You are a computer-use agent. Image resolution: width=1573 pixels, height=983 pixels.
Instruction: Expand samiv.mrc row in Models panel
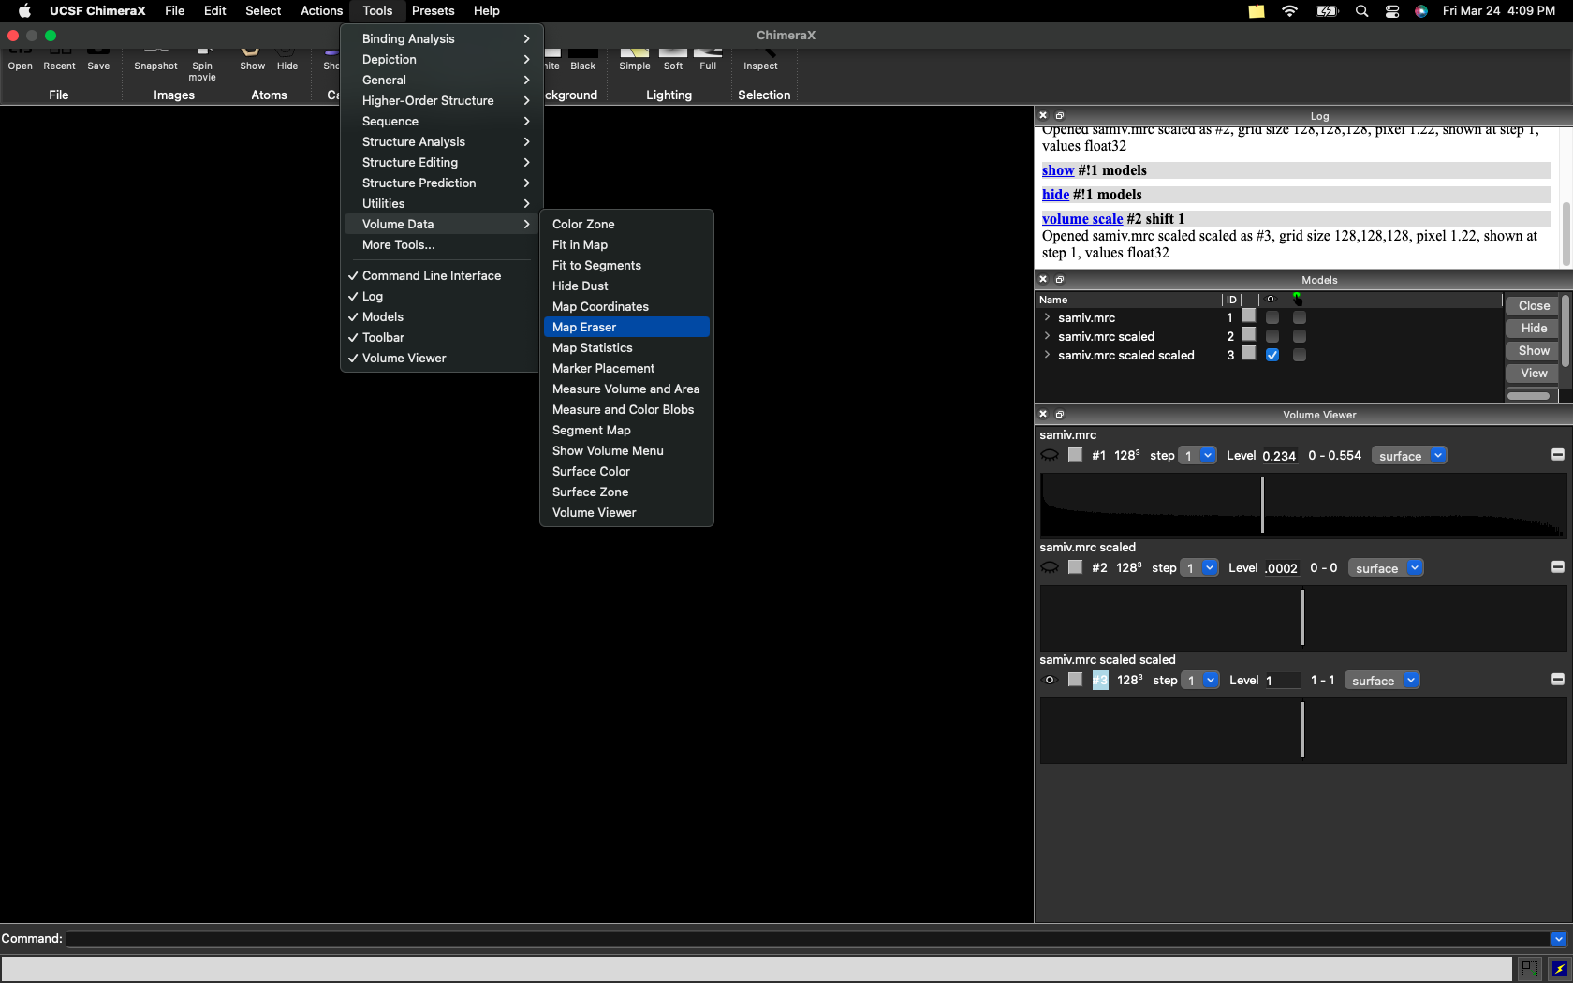point(1047,317)
